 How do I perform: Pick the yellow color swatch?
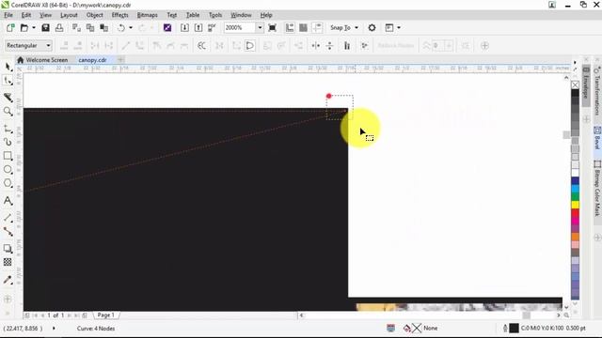pyautogui.click(x=575, y=205)
